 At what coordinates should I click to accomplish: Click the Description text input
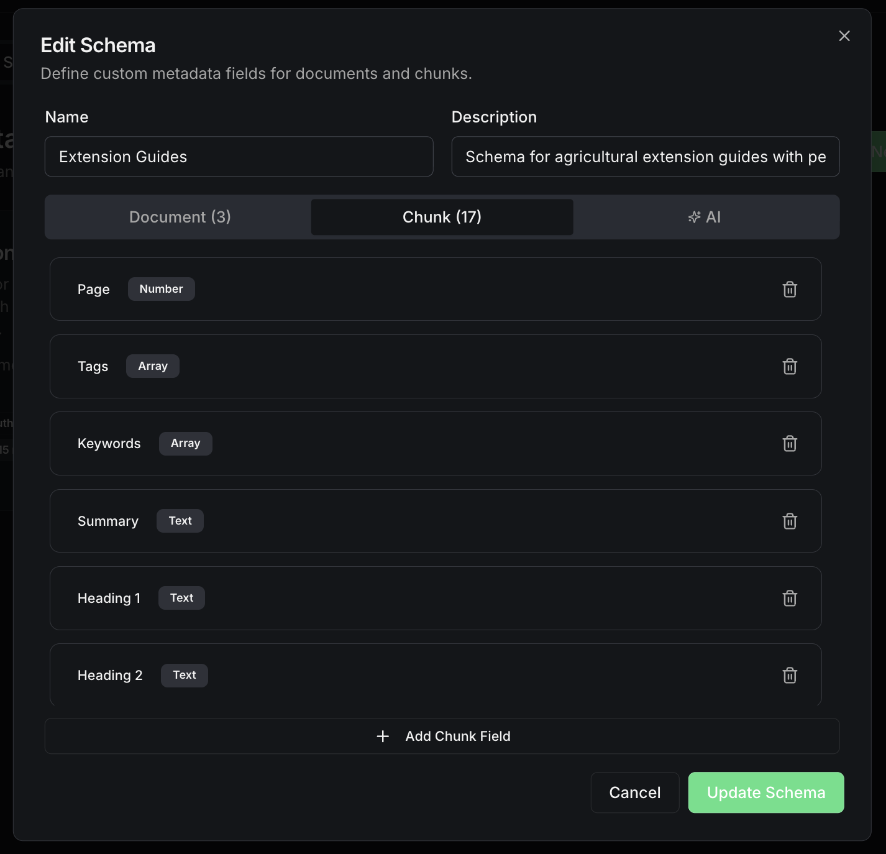coord(646,157)
